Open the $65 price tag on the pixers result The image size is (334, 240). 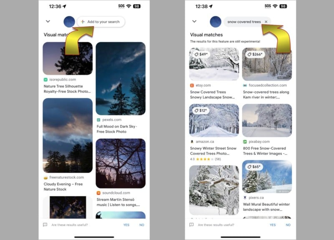(254, 167)
